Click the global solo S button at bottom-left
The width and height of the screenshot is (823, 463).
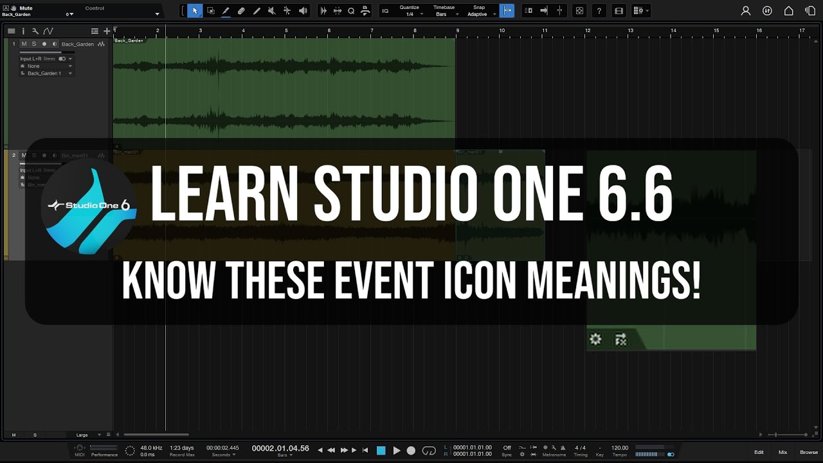(35, 435)
